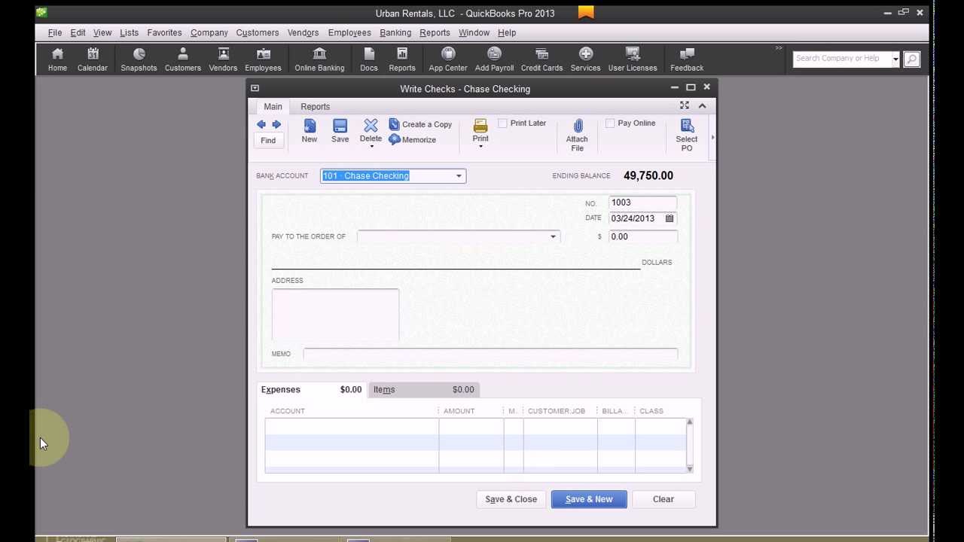Toggle full-screen view of Write Checks window
The height and width of the screenshot is (542, 964).
685,105
